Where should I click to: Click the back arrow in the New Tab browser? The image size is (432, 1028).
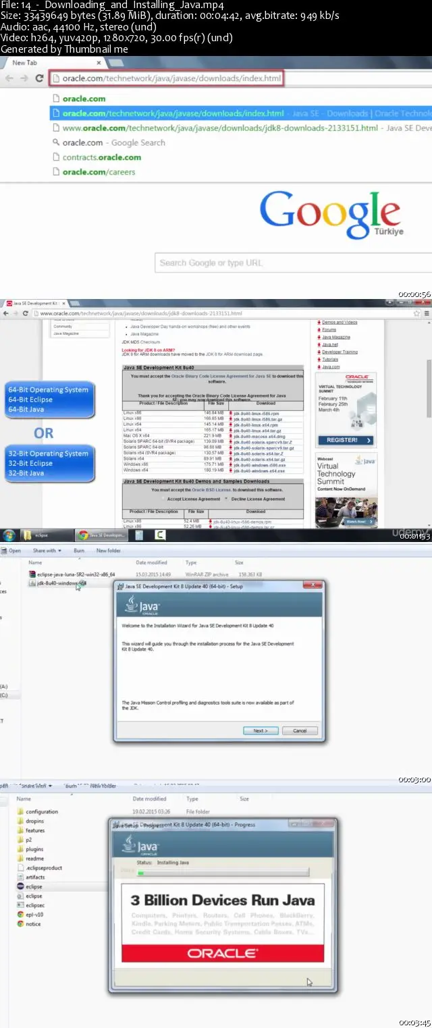pos(9,78)
